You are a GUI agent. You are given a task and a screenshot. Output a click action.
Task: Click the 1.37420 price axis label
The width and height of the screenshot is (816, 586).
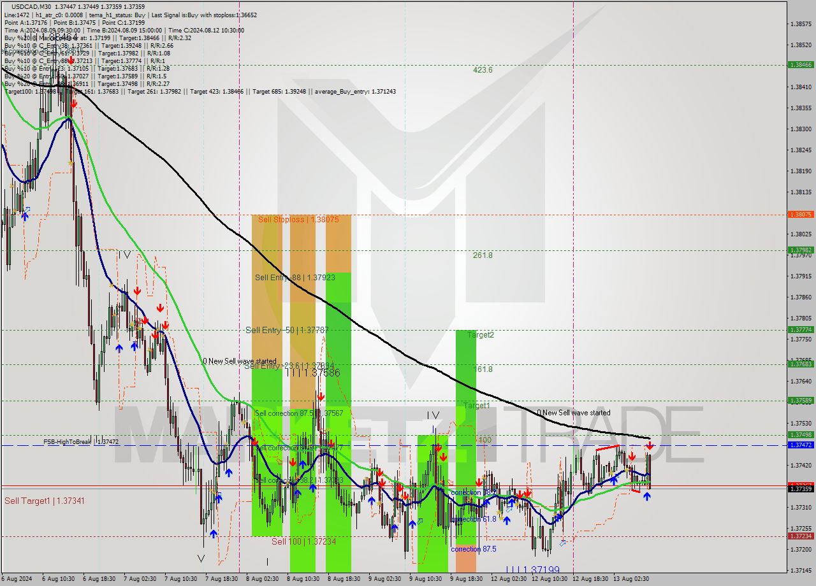801,466
